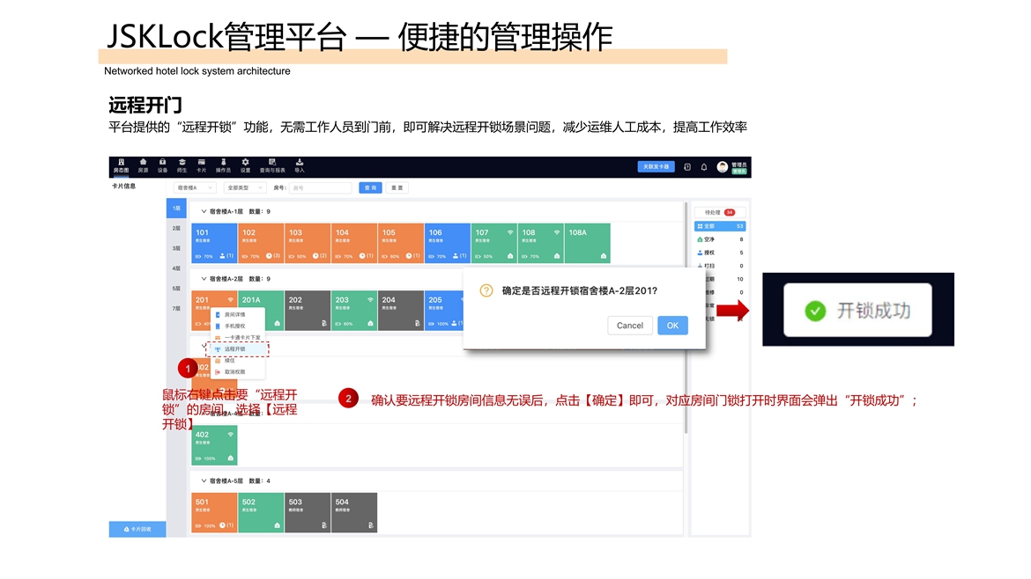Click the notification bell icon
Viewport: 1031px width, 579px height.
point(704,166)
